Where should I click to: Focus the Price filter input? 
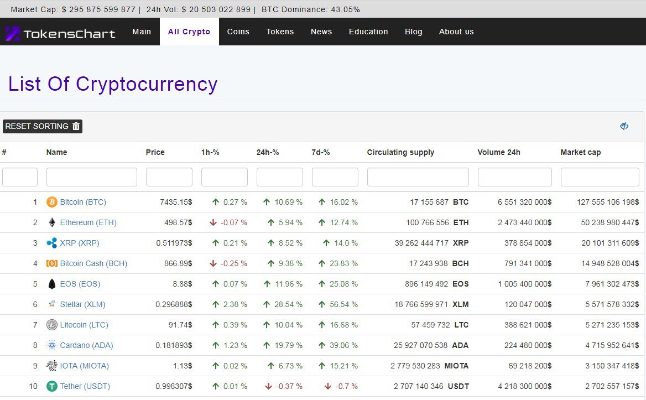pyautogui.click(x=169, y=177)
